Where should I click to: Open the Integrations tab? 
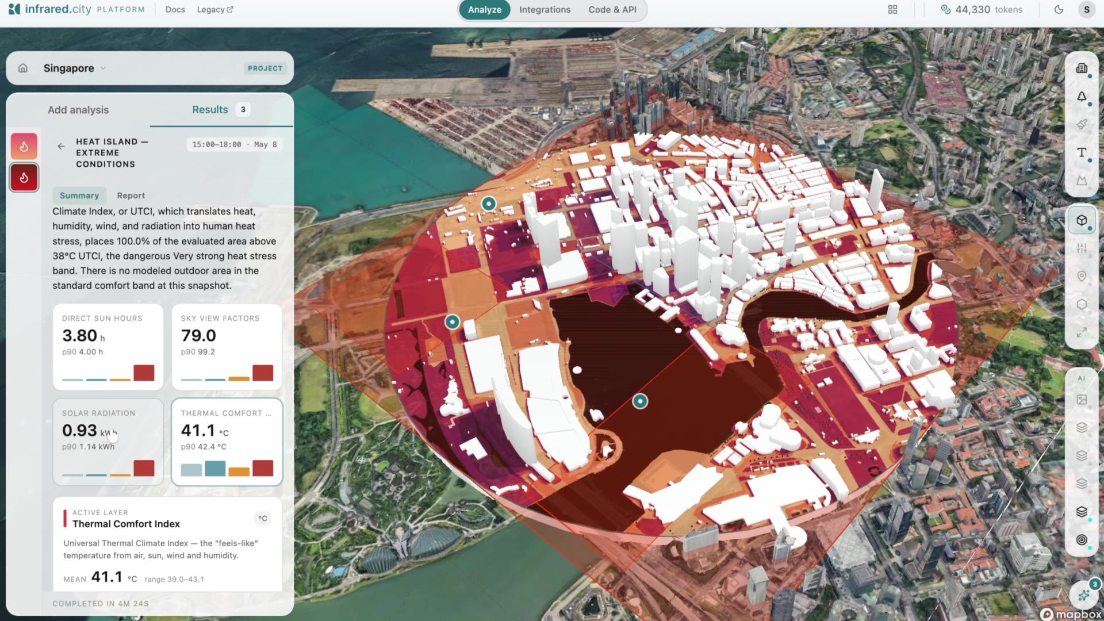pos(545,10)
